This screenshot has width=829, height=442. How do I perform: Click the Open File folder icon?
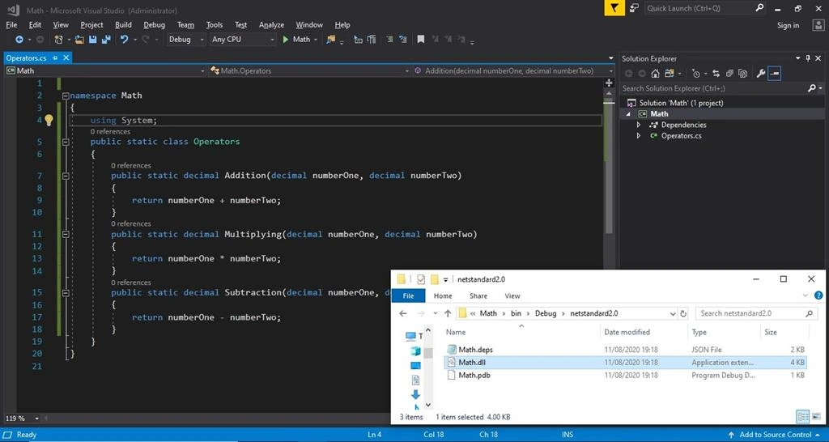pos(79,40)
